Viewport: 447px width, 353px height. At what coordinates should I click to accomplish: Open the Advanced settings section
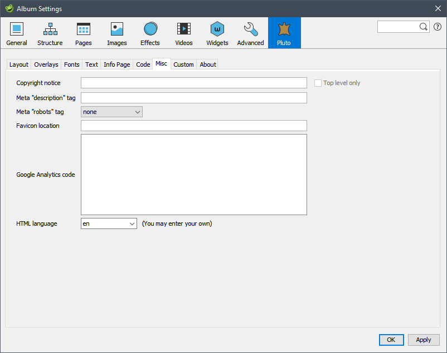coord(251,33)
